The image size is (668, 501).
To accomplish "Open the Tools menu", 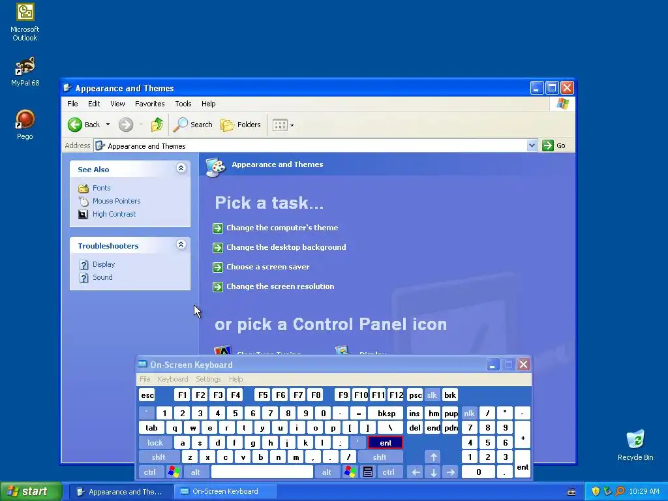I will point(183,104).
